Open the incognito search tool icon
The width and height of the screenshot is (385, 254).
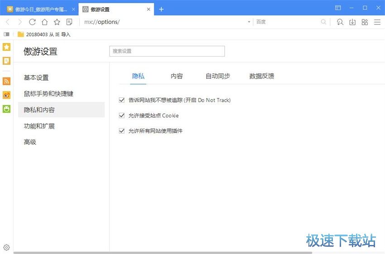pyautogui.click(x=340, y=22)
